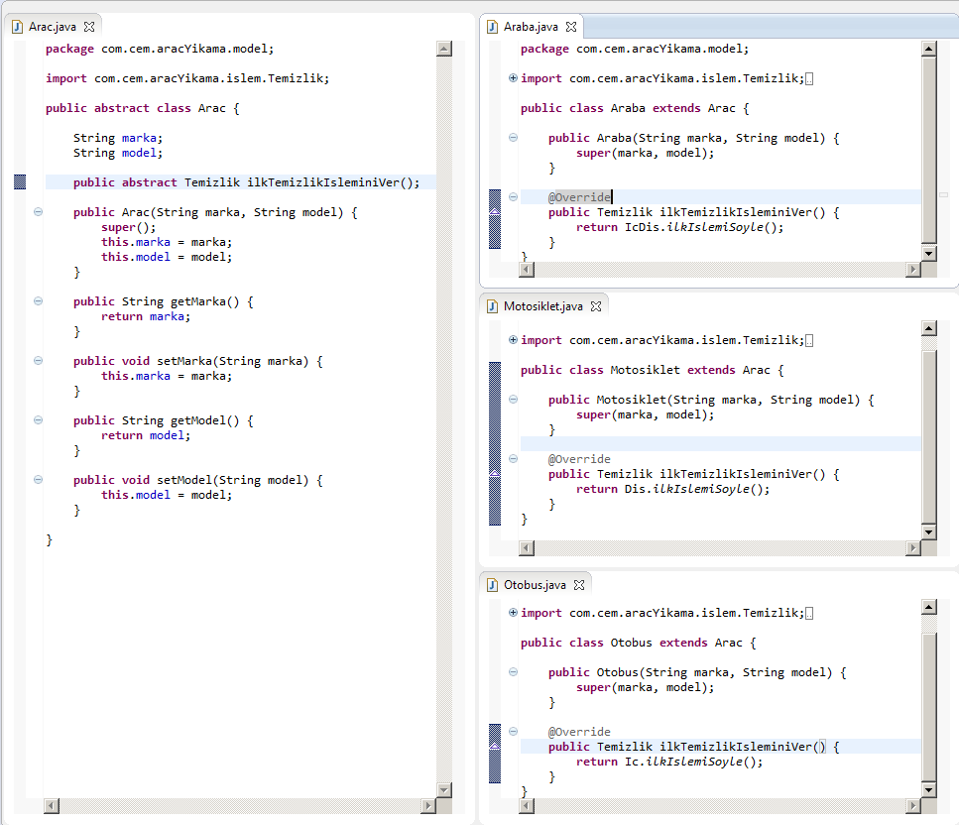The image size is (959, 825).
Task: Expand folded imports in Otobus.java
Action: coord(513,613)
